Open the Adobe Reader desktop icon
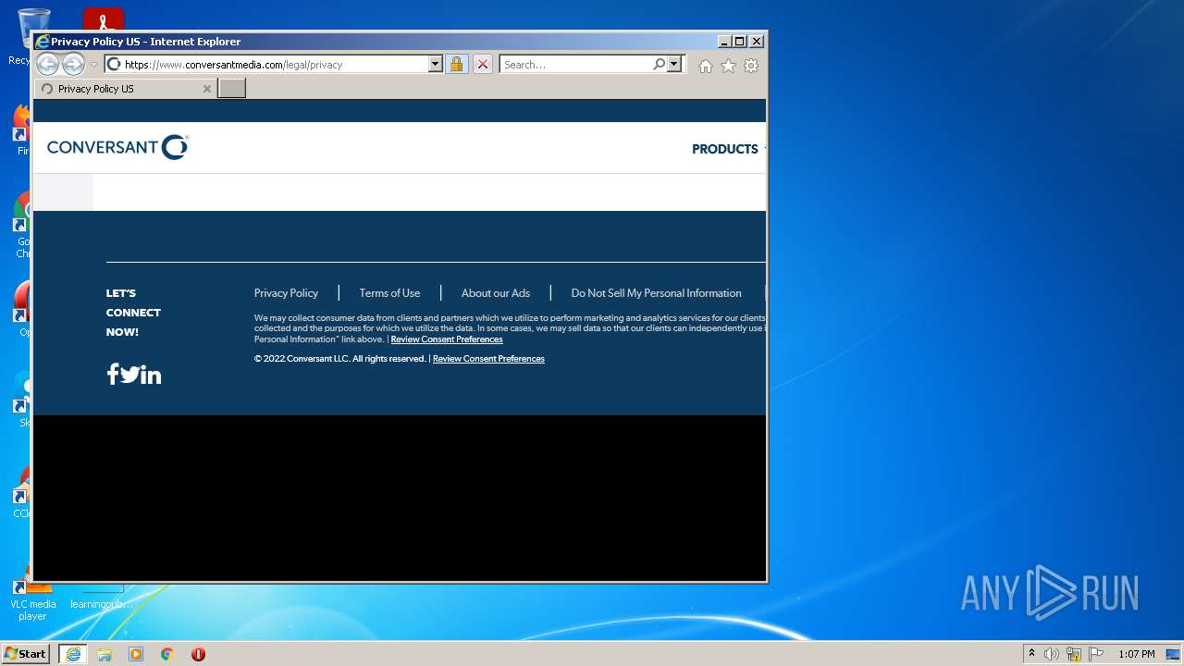This screenshot has height=666, width=1184. (104, 19)
